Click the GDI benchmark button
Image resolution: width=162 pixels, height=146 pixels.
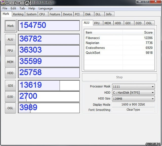pos(10,86)
